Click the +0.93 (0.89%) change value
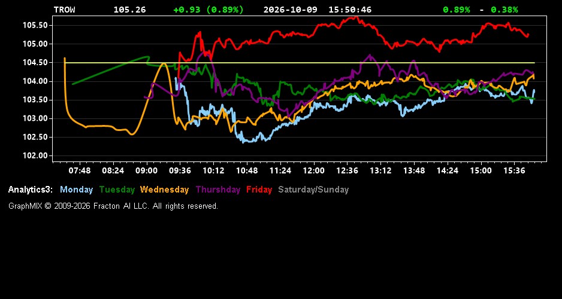 pos(209,10)
